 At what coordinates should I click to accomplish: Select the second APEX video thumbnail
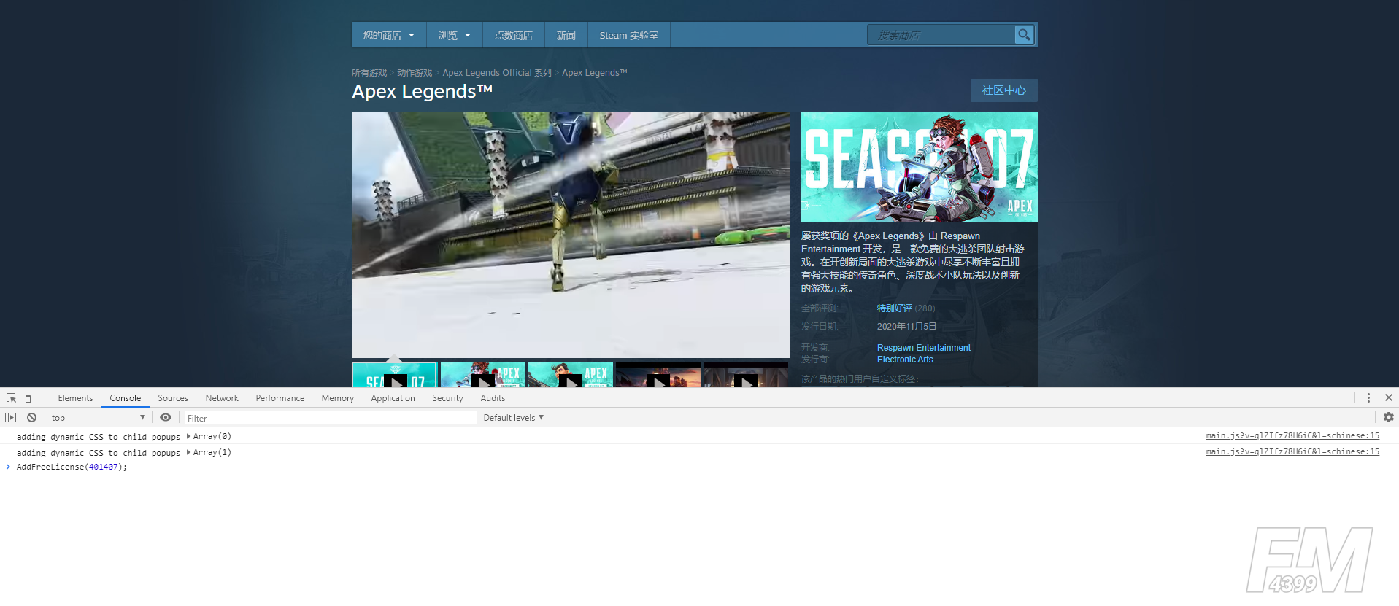pos(482,375)
